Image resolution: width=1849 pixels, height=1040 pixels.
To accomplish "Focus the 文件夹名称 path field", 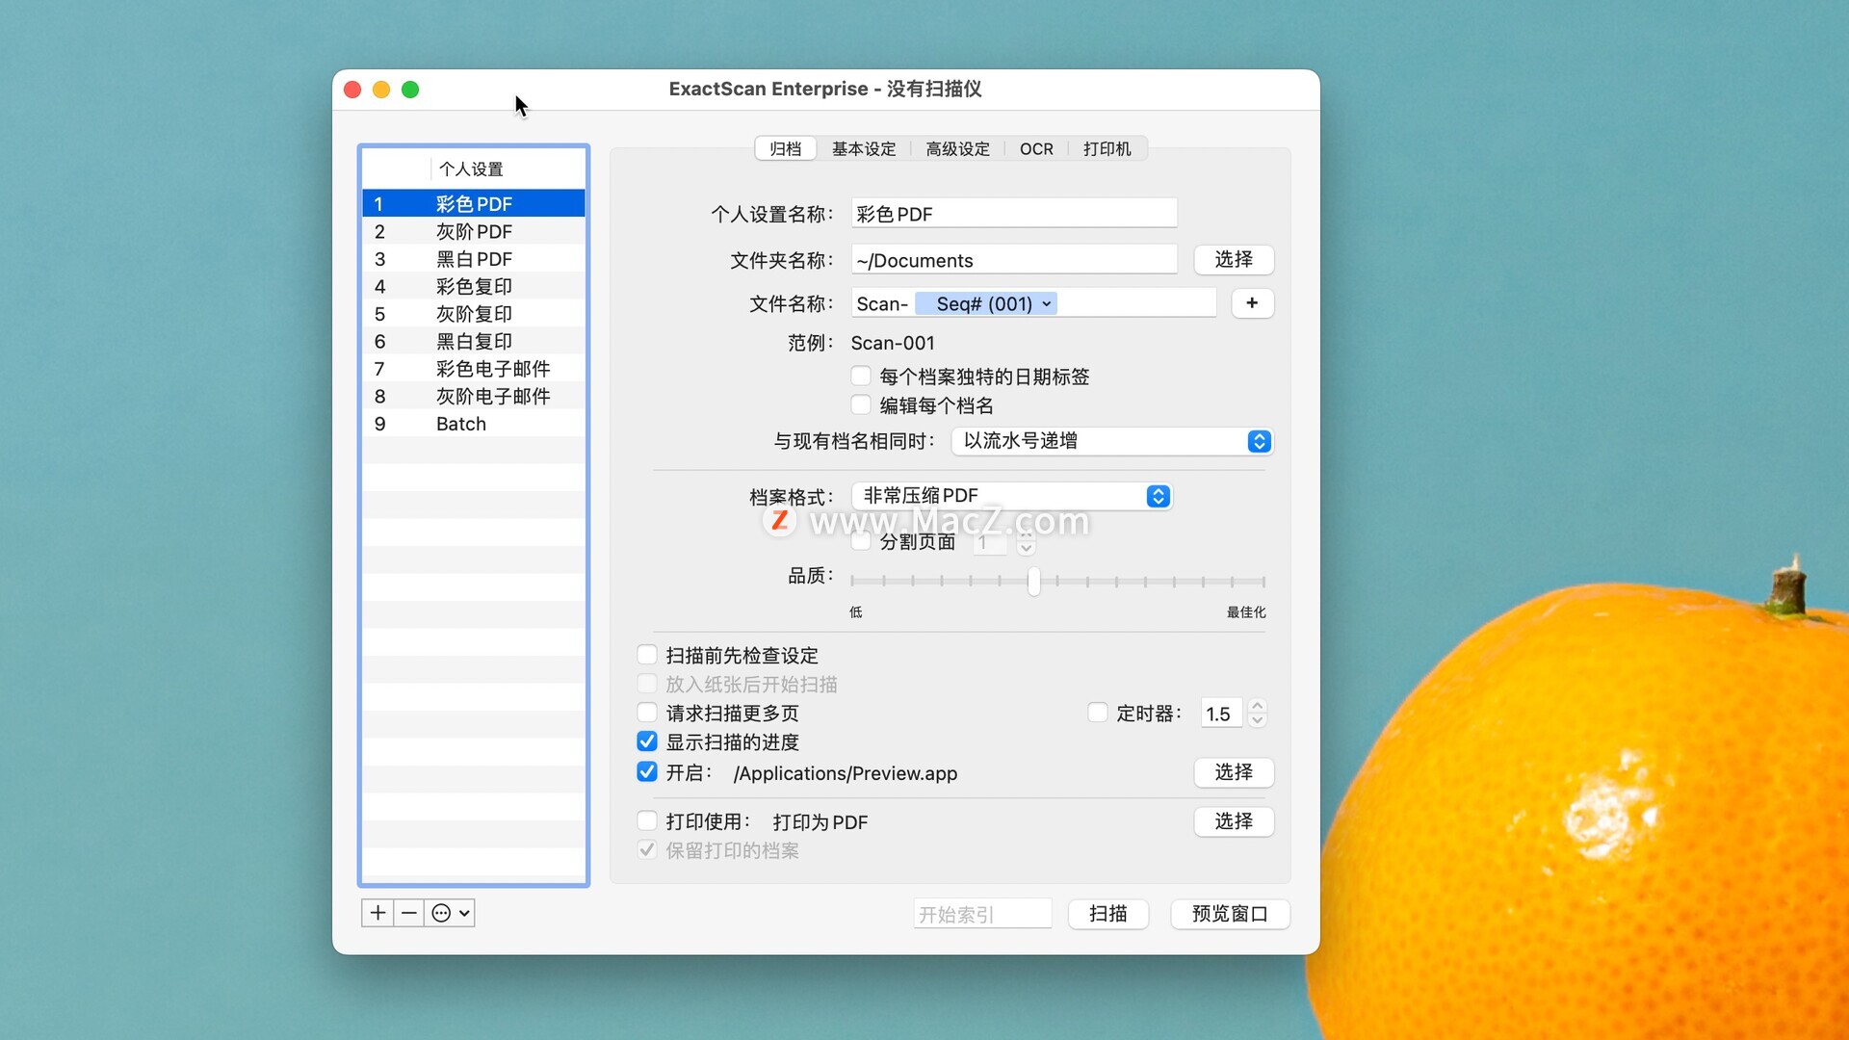I will (1014, 260).
